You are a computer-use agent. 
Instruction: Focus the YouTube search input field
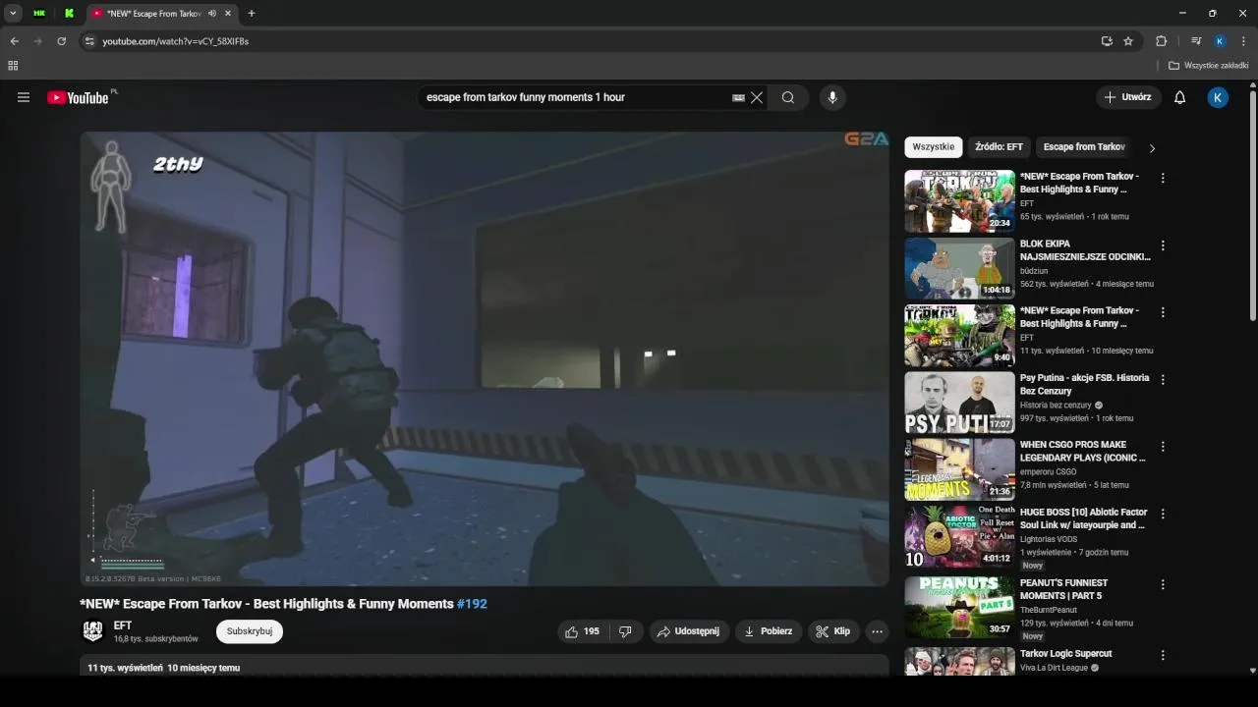575,97
